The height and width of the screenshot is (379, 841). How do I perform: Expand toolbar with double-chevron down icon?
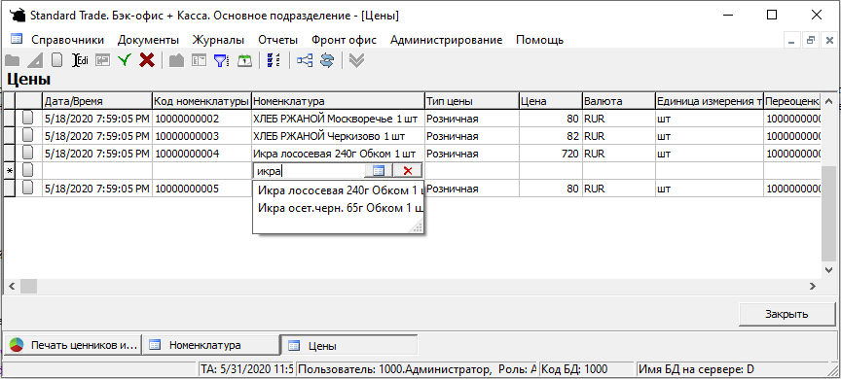pyautogui.click(x=356, y=60)
